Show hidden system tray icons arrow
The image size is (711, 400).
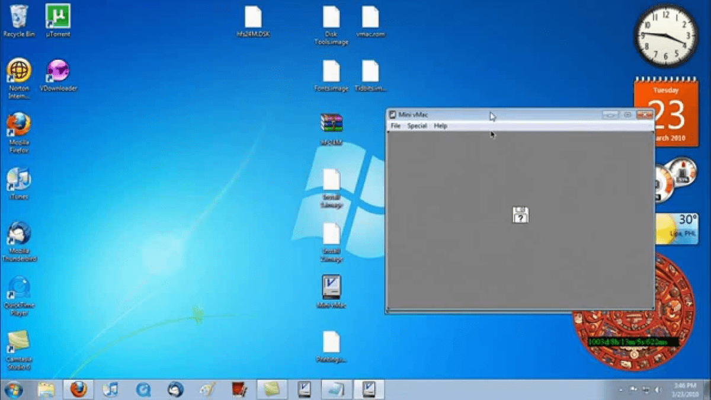click(620, 390)
